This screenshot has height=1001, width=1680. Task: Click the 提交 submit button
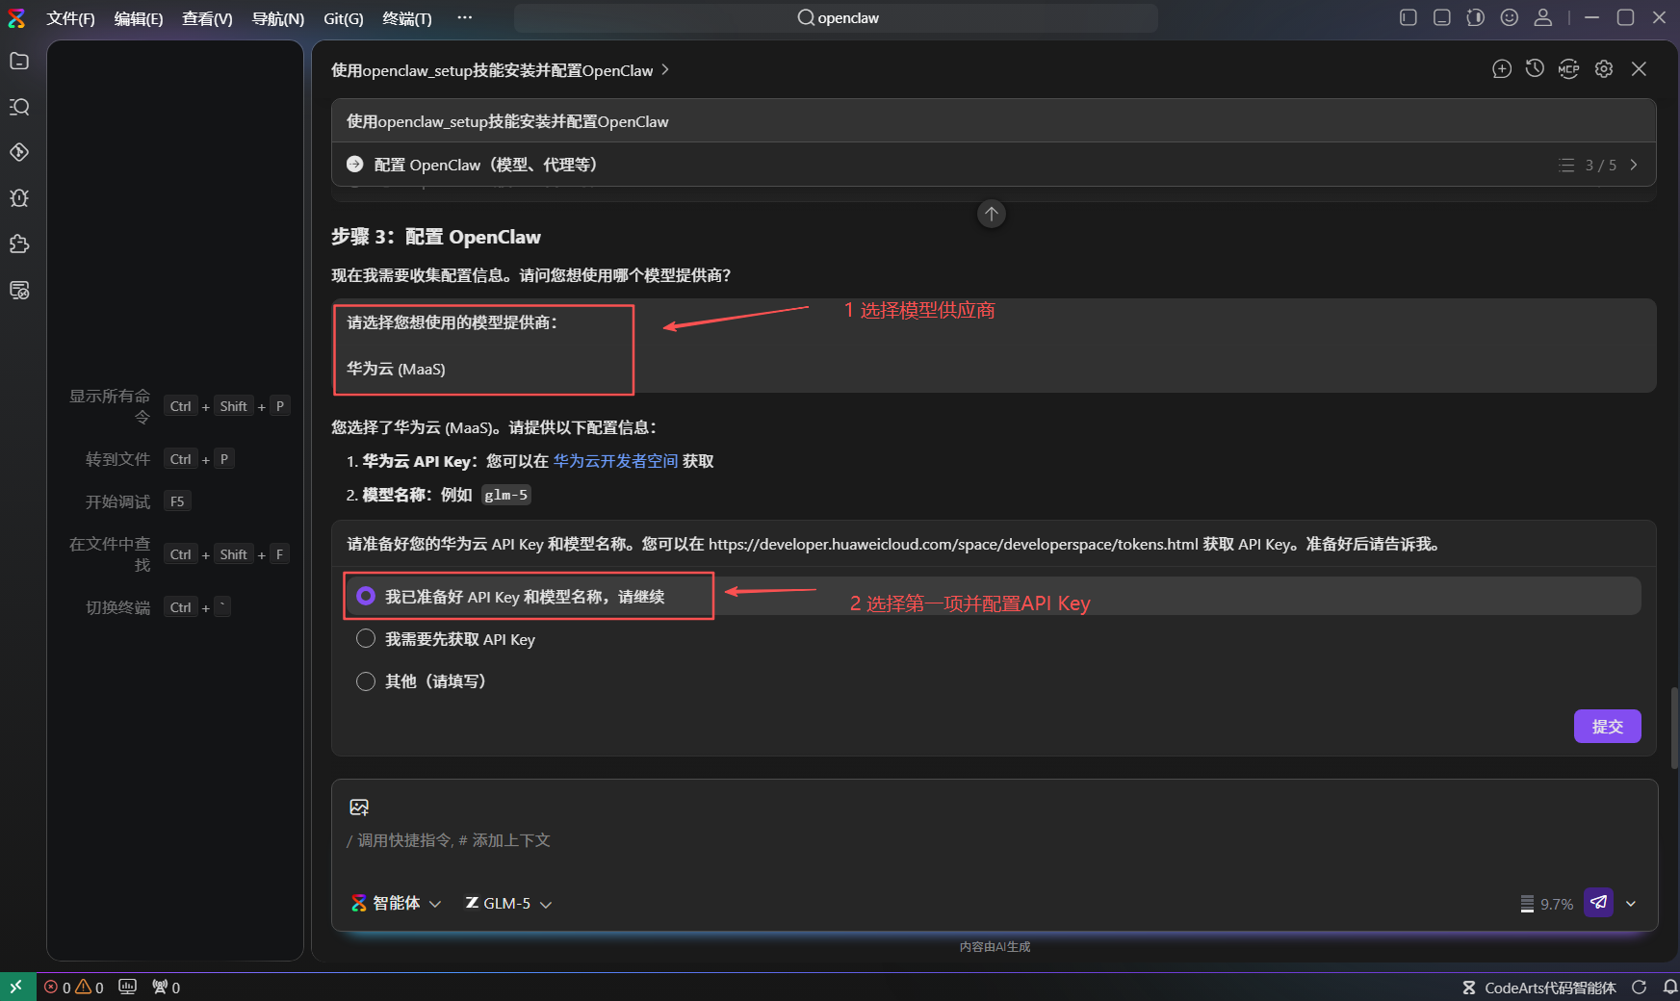1607,727
